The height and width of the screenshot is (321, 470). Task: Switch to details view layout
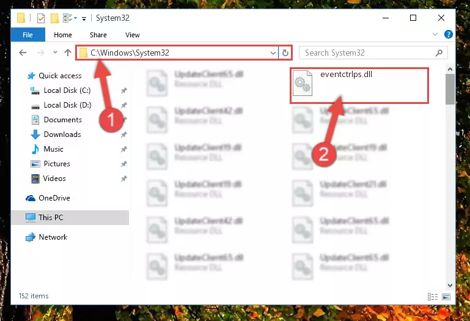(x=433, y=297)
